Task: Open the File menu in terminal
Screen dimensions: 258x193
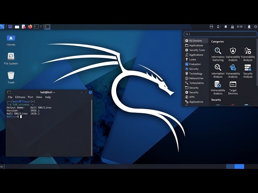Action: tap(10, 97)
